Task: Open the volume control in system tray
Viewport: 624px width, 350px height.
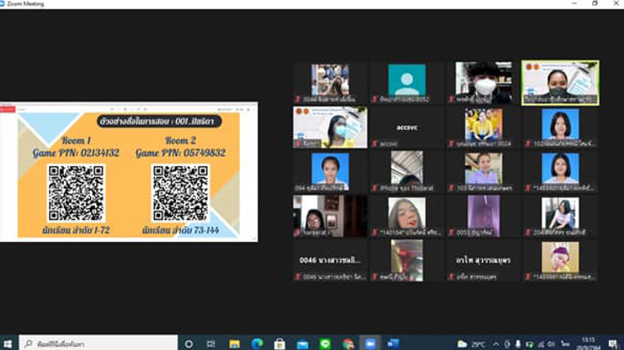Action: pos(551,344)
